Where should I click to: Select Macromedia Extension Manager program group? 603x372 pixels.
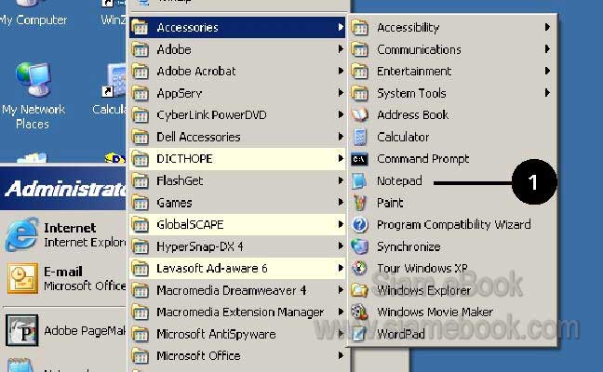pyautogui.click(x=237, y=312)
